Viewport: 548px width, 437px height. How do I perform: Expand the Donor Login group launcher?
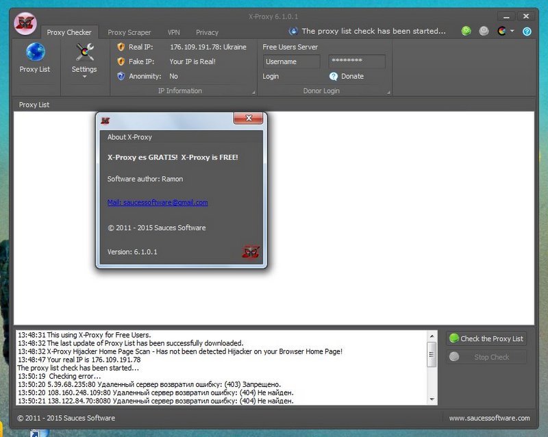[x=388, y=92]
